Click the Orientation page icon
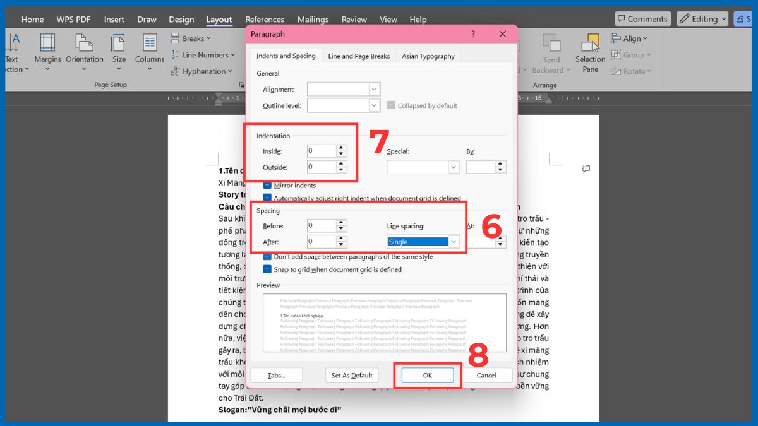This screenshot has height=426, width=758. (84, 43)
